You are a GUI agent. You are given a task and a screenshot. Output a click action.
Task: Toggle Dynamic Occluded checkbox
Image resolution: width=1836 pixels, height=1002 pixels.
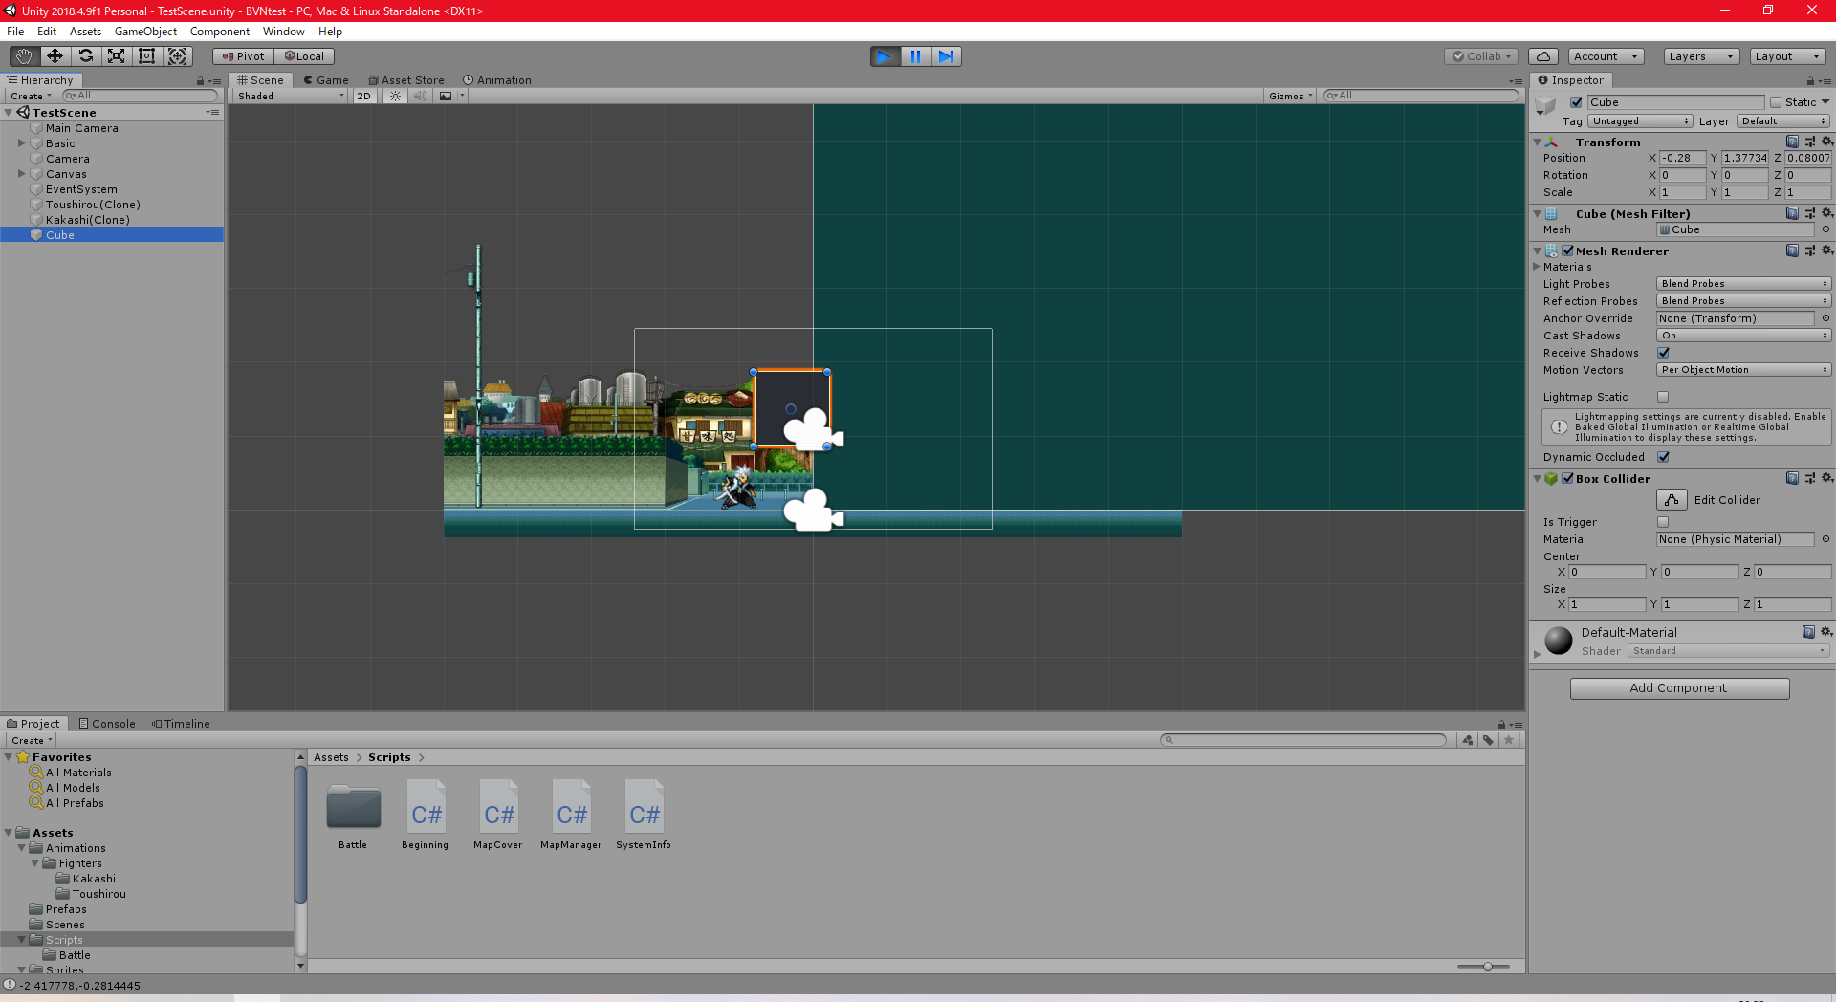[x=1663, y=457]
